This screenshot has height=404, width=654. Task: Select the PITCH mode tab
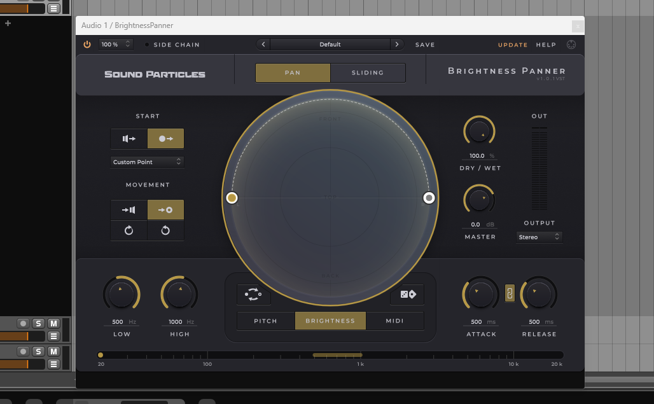[x=266, y=321]
